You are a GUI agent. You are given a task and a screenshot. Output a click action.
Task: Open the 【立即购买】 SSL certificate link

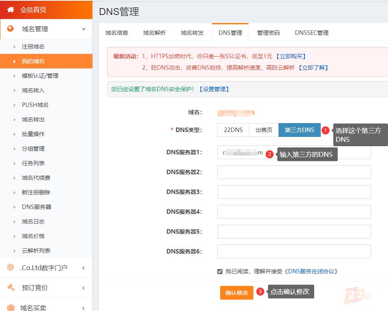click(x=291, y=56)
